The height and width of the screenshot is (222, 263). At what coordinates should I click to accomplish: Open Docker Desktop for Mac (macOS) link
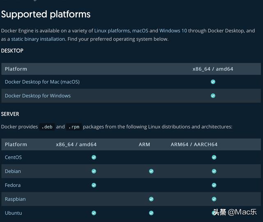pos(42,82)
